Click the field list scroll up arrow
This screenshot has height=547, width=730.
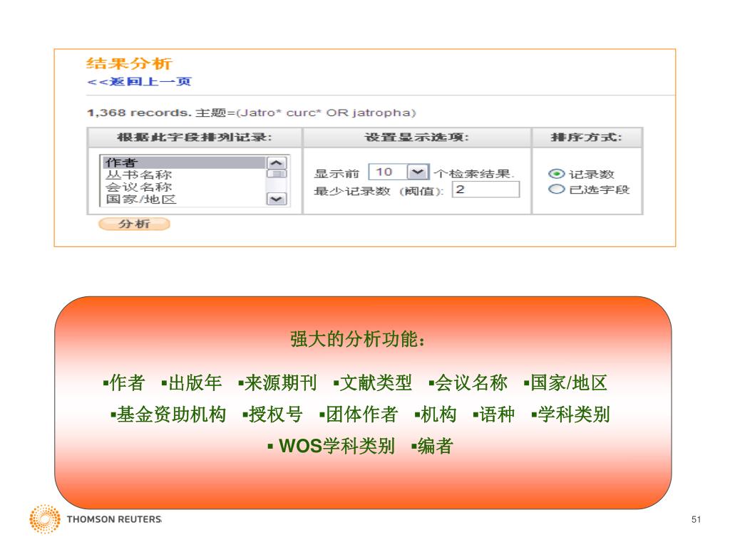click(277, 163)
